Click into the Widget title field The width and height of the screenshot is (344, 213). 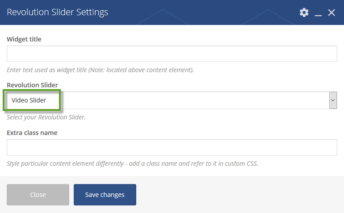(172, 53)
